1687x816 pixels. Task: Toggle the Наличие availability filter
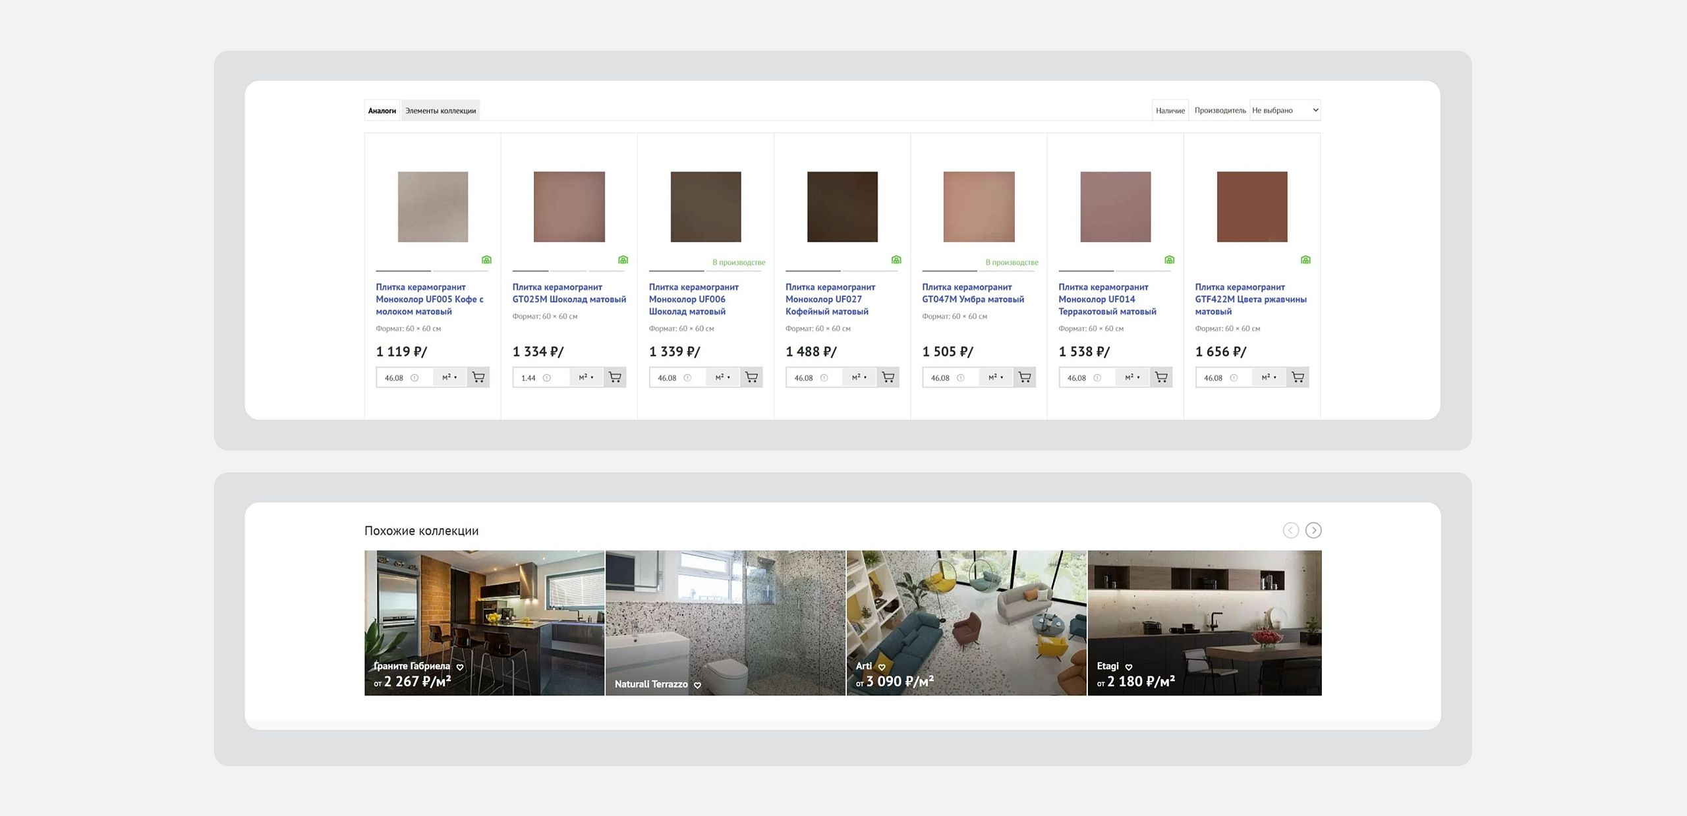tap(1170, 111)
